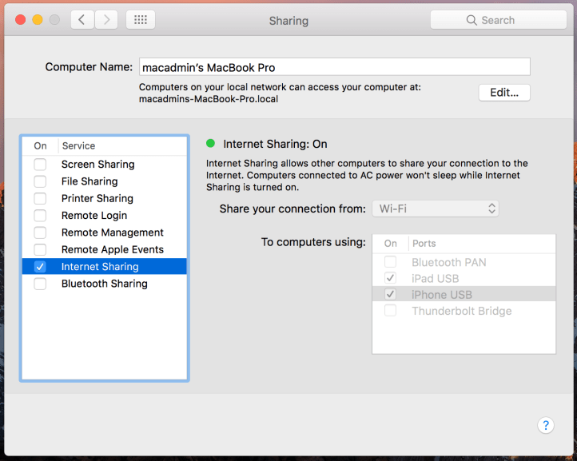Click the Computer Name text field
The width and height of the screenshot is (577, 461).
click(x=334, y=67)
